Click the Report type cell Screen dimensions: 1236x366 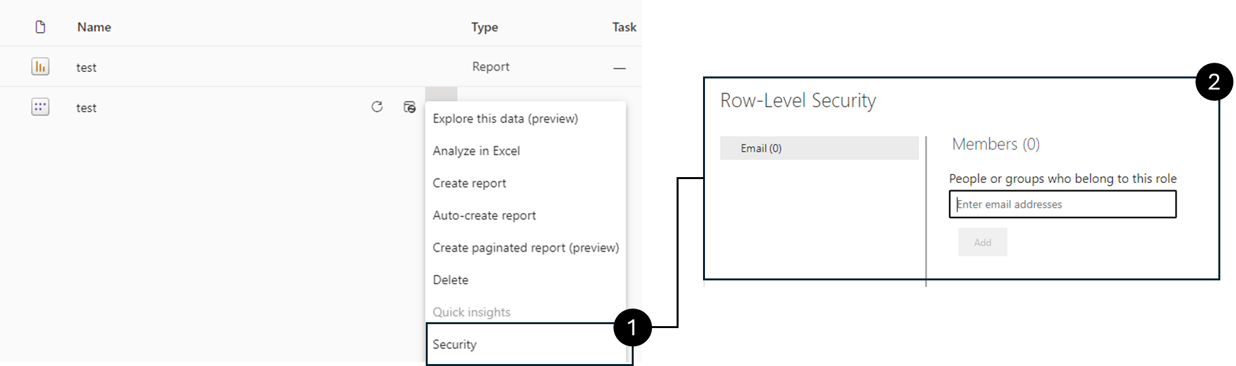[x=490, y=67]
